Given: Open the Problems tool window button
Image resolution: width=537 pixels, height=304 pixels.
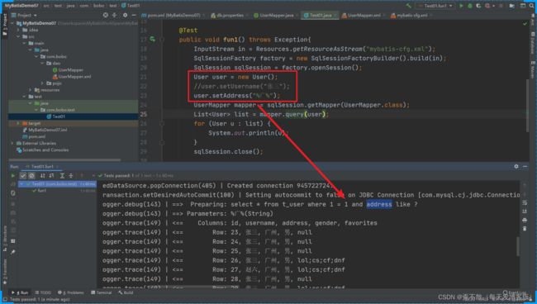Looking at the screenshot, I should 71,292.
